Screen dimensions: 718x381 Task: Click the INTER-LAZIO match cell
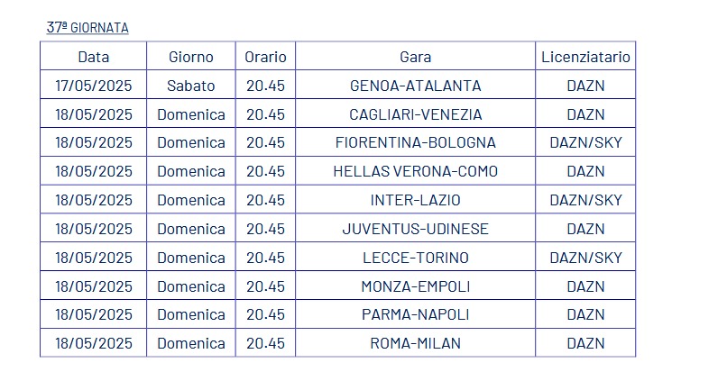415,200
